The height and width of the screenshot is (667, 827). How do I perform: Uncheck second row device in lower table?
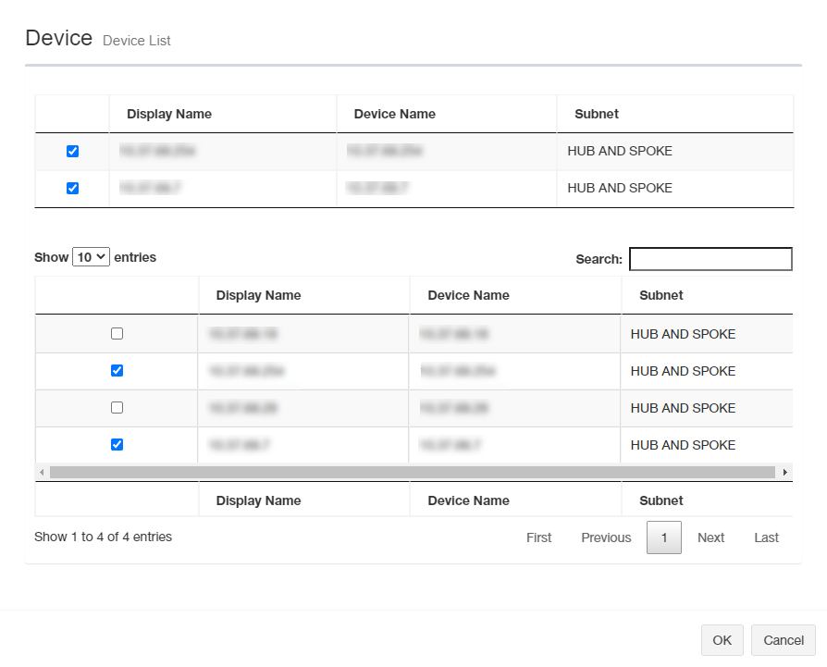[x=117, y=371]
